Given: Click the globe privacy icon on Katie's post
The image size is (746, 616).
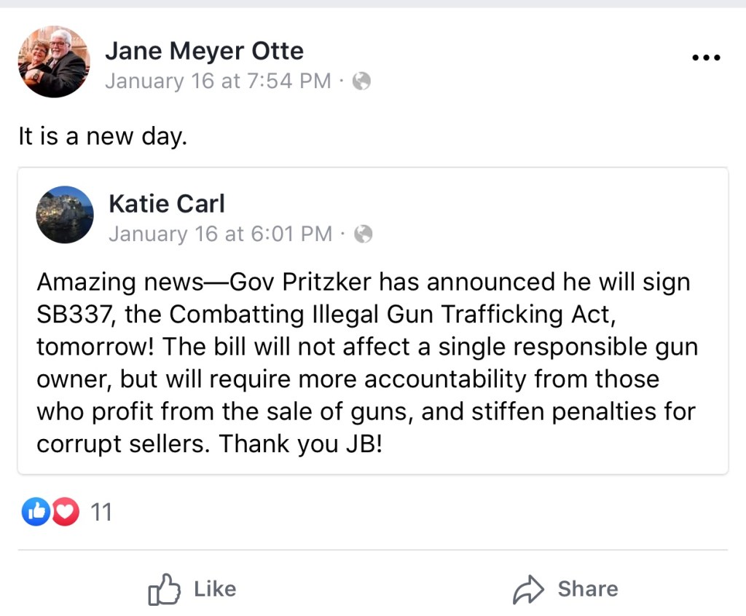Looking at the screenshot, I should coord(363,234).
